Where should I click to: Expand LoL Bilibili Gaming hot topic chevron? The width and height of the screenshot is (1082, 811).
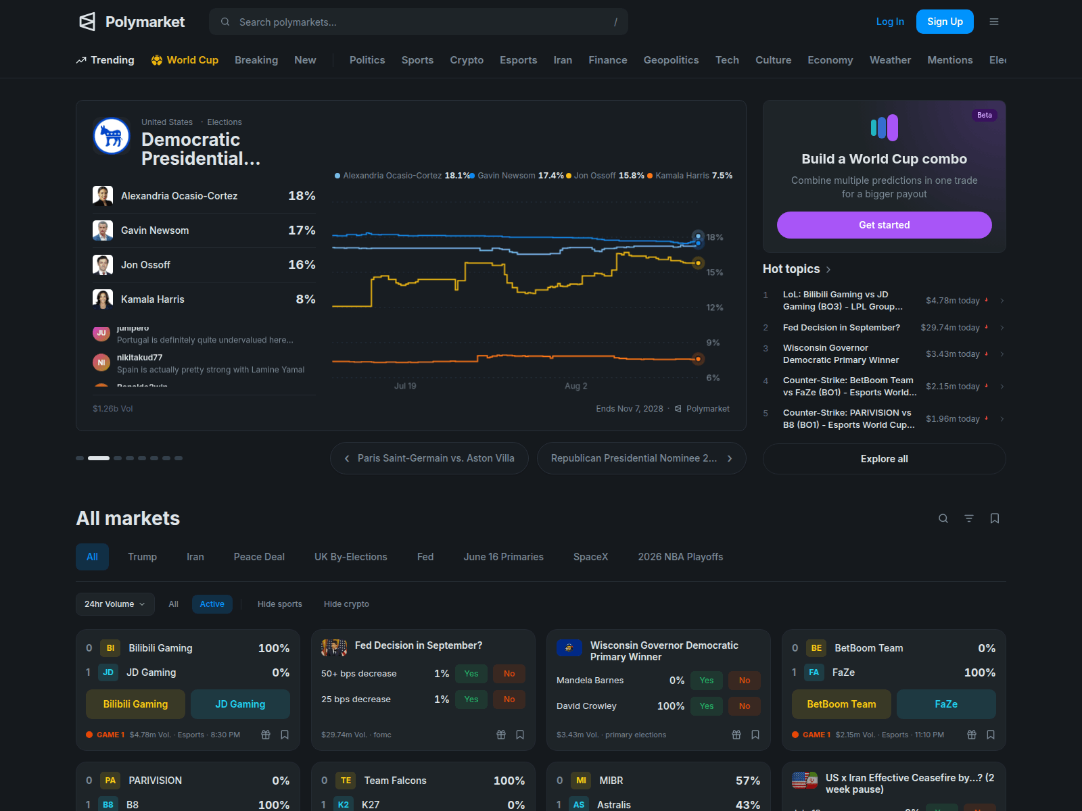pos(1002,301)
